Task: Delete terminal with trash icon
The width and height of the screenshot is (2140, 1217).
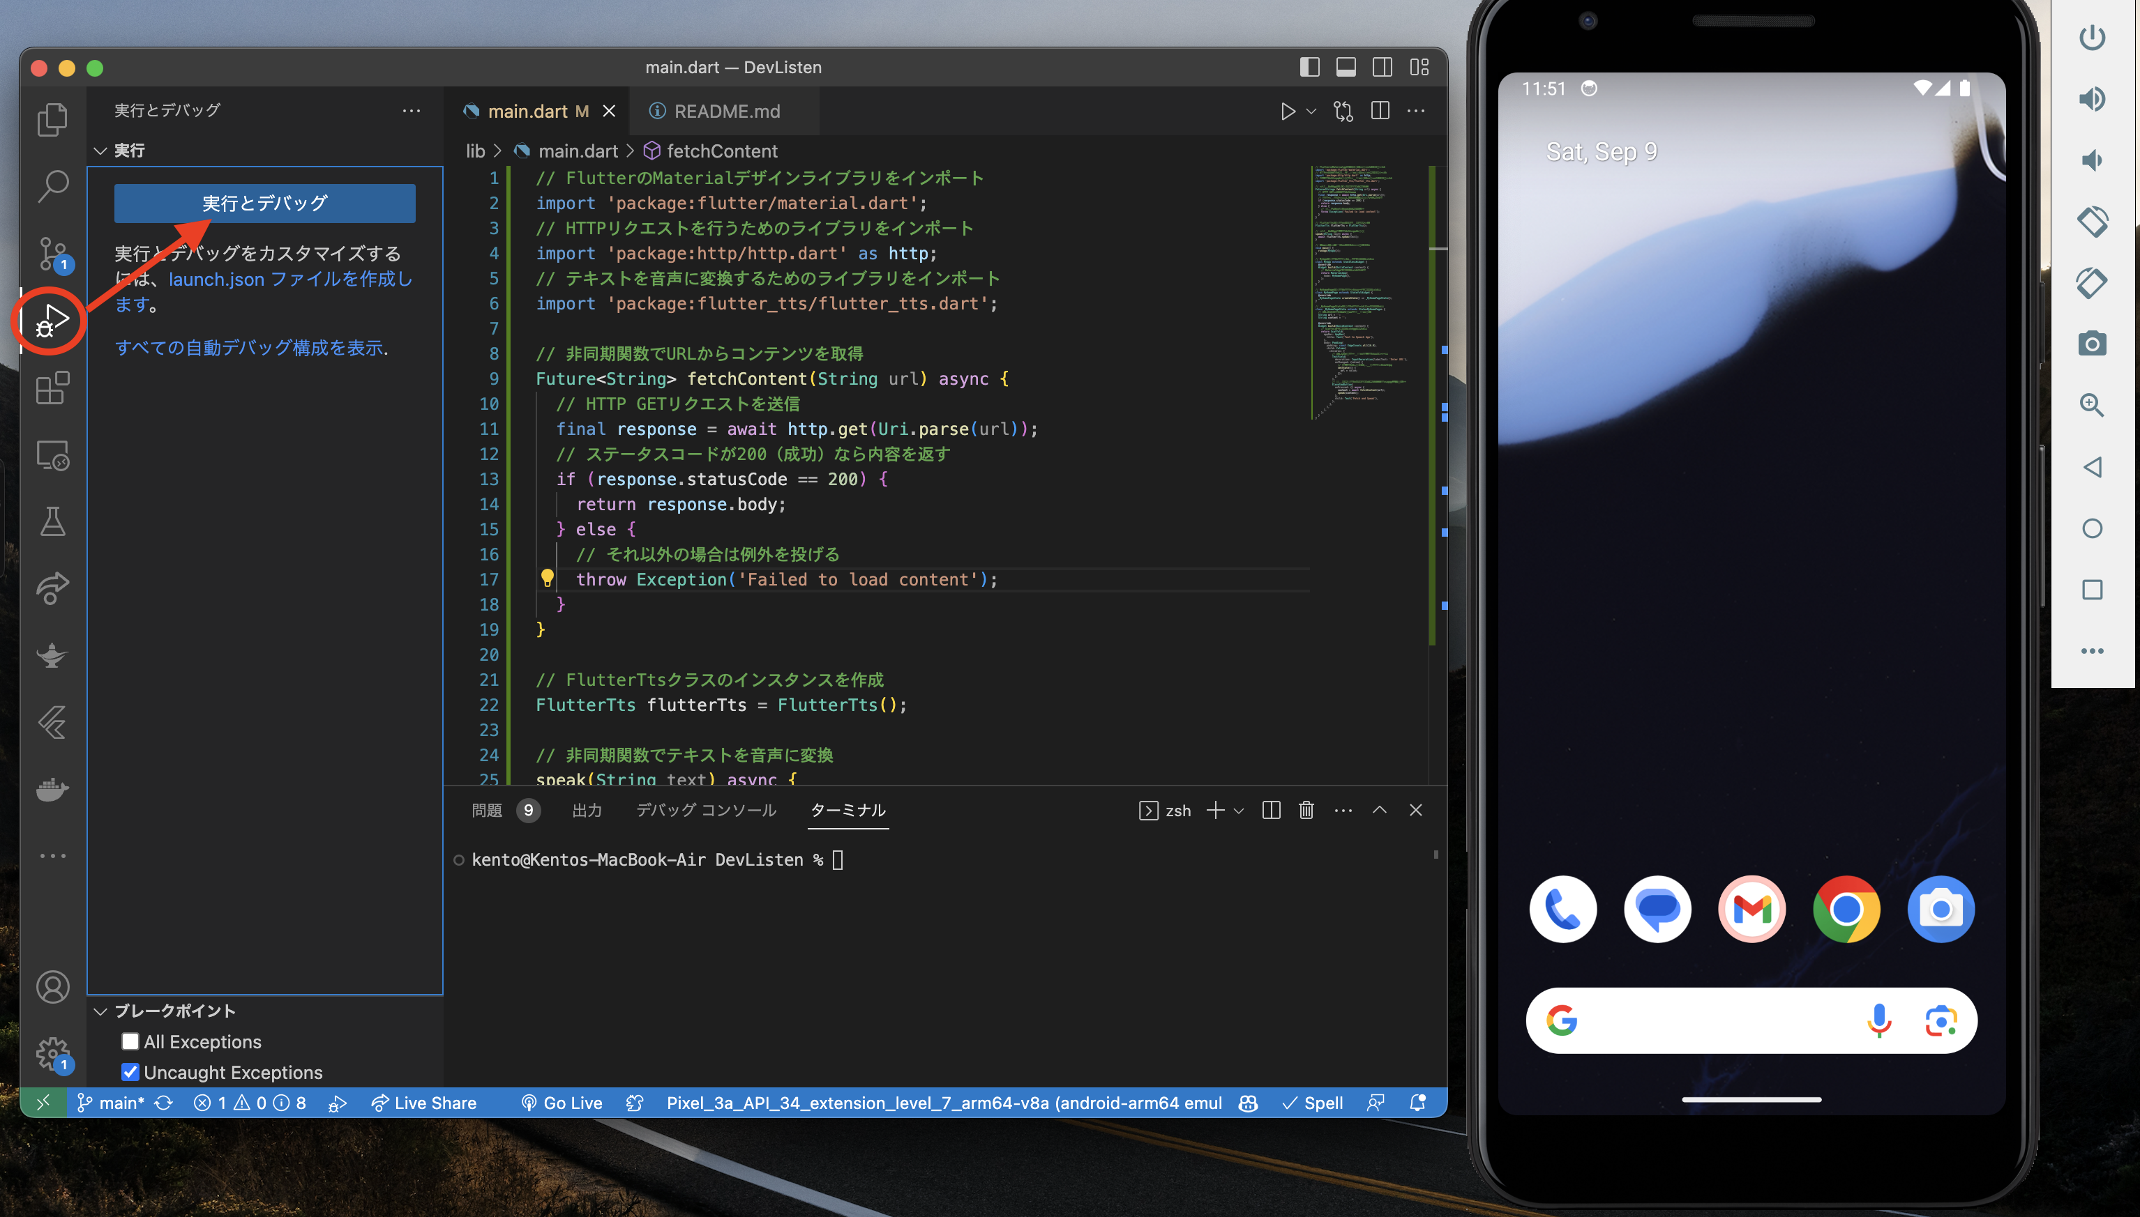Action: click(1305, 810)
